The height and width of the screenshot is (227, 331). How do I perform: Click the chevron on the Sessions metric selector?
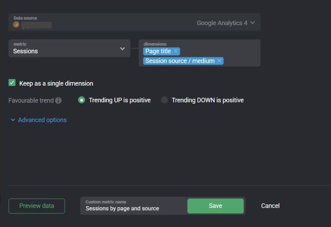[x=123, y=48]
